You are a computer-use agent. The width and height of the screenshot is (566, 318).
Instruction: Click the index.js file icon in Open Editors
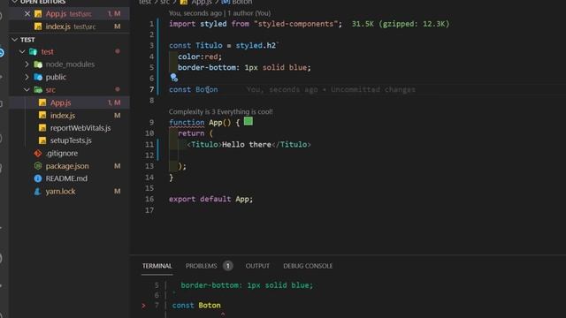[x=38, y=26]
